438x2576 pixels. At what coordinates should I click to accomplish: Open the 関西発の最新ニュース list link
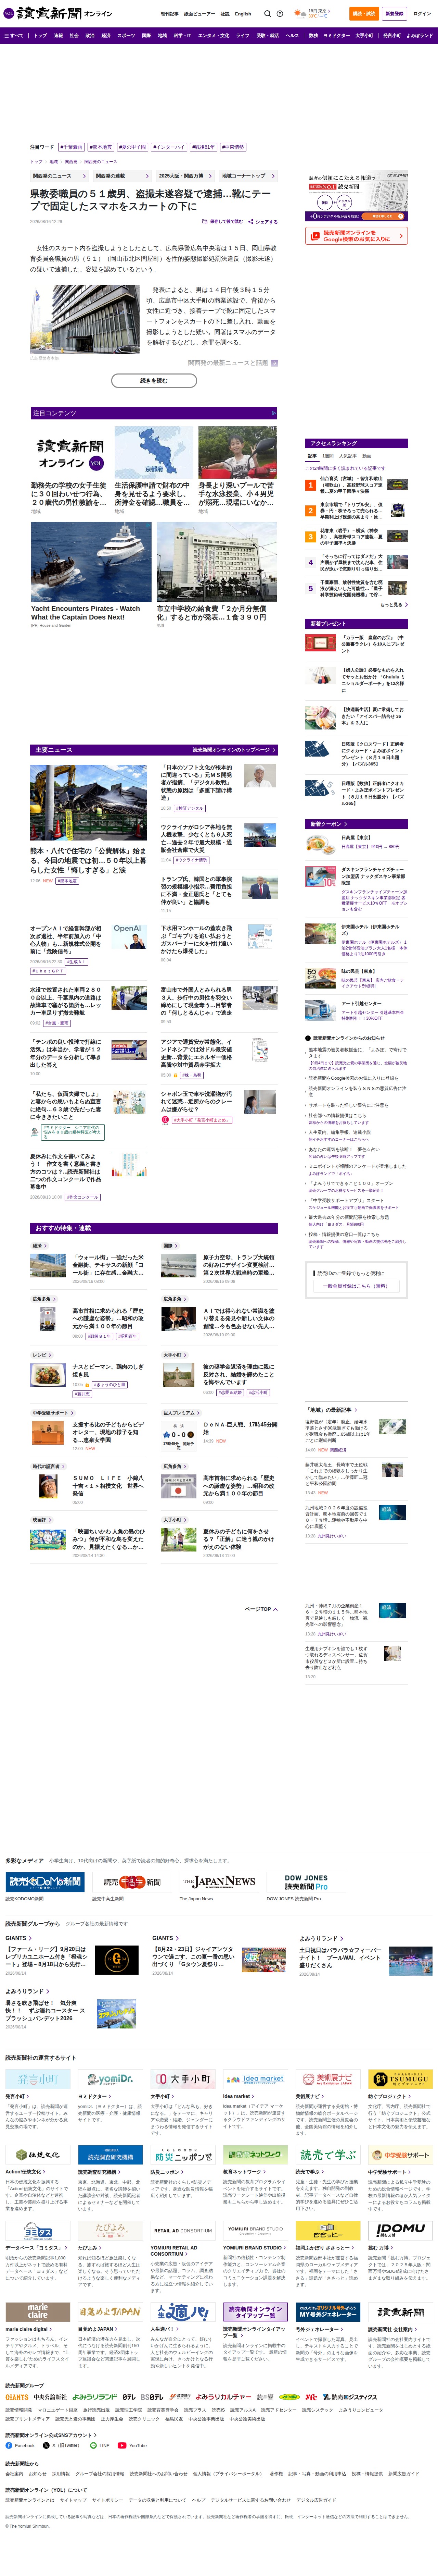coord(232,363)
